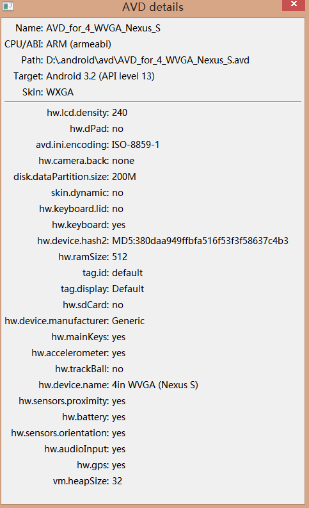Click the hw.gps label
The image size is (309, 508).
(93, 465)
